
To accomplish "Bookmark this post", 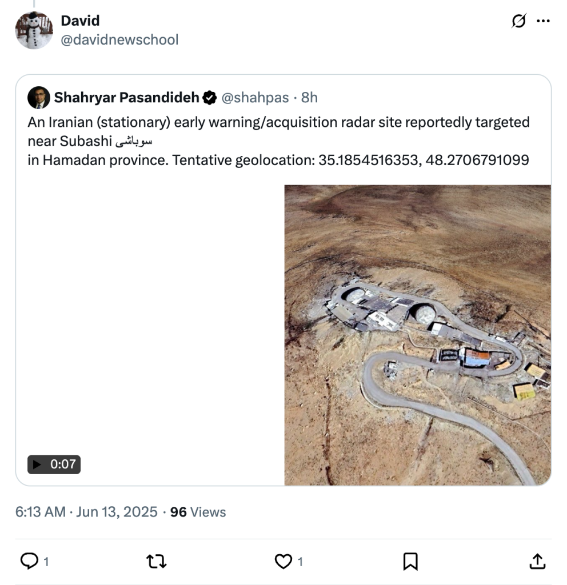I will (410, 562).
